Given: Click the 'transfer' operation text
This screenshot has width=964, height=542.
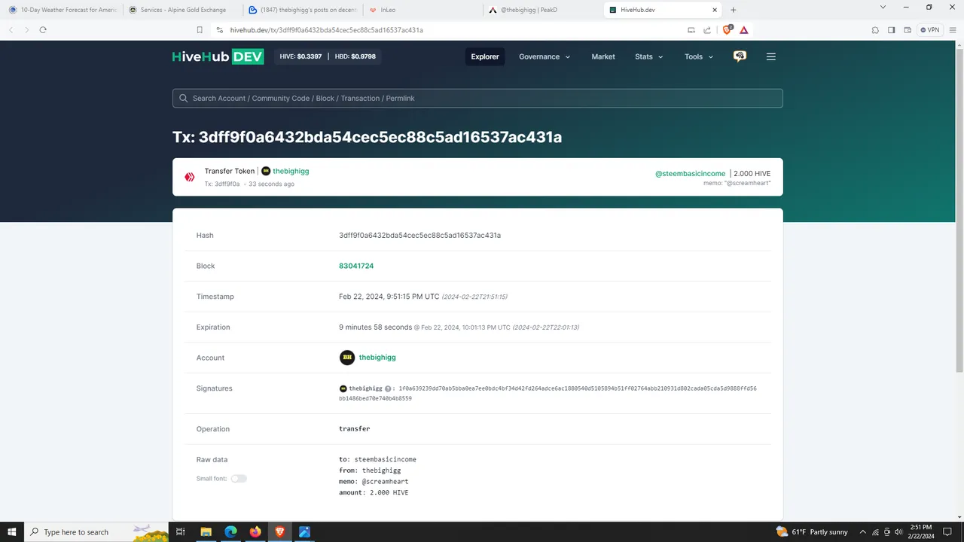Looking at the screenshot, I should pyautogui.click(x=354, y=428).
